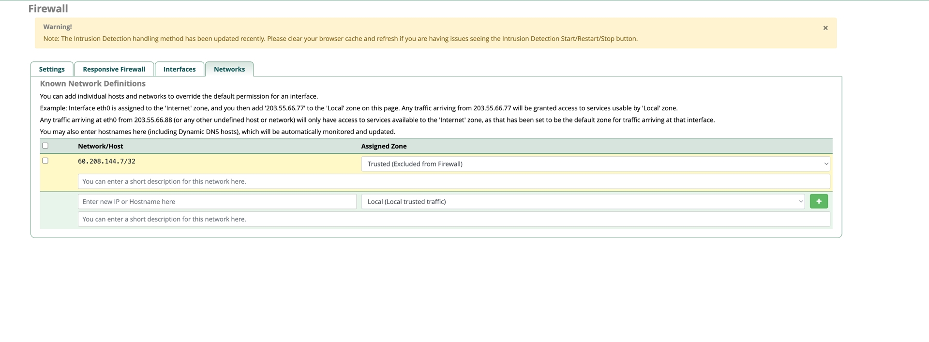Click description field for the new network row

(453, 219)
